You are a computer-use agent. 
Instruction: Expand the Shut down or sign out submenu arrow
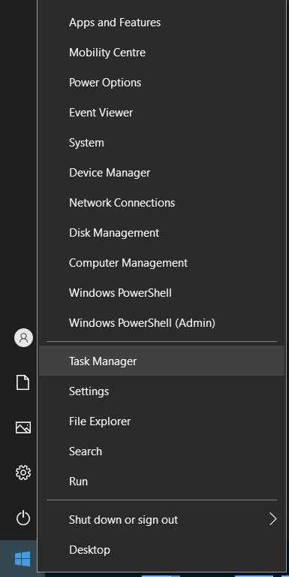[272, 519]
